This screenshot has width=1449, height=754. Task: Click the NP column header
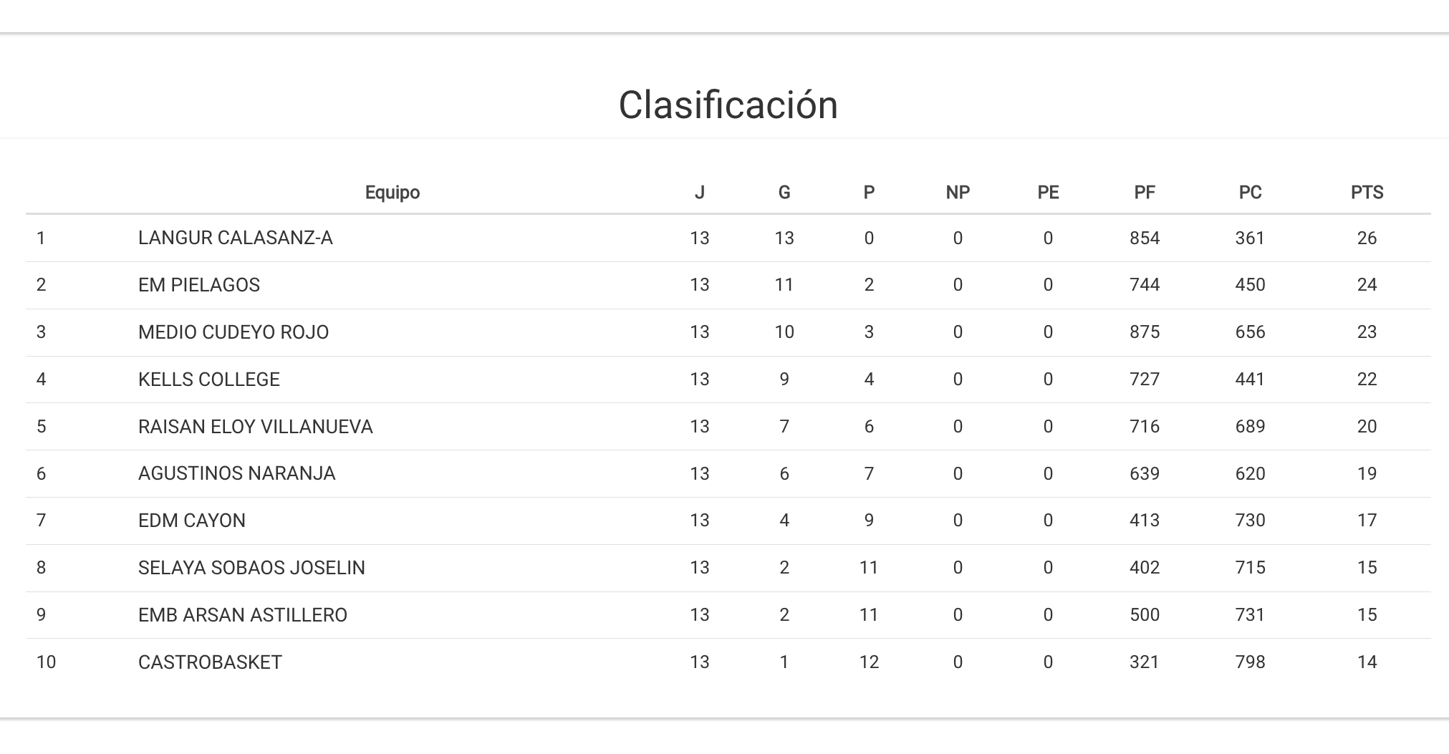957,193
